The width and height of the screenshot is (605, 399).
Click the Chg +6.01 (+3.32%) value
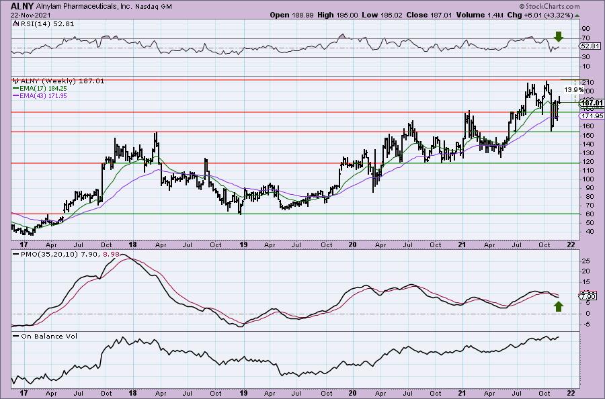tap(540, 15)
